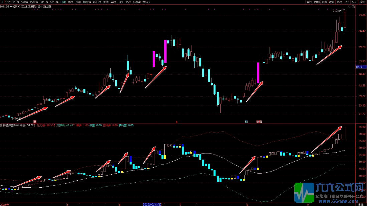Open the 多股 multi-stock view
This screenshot has width=367, height=206.
[324, 2]
